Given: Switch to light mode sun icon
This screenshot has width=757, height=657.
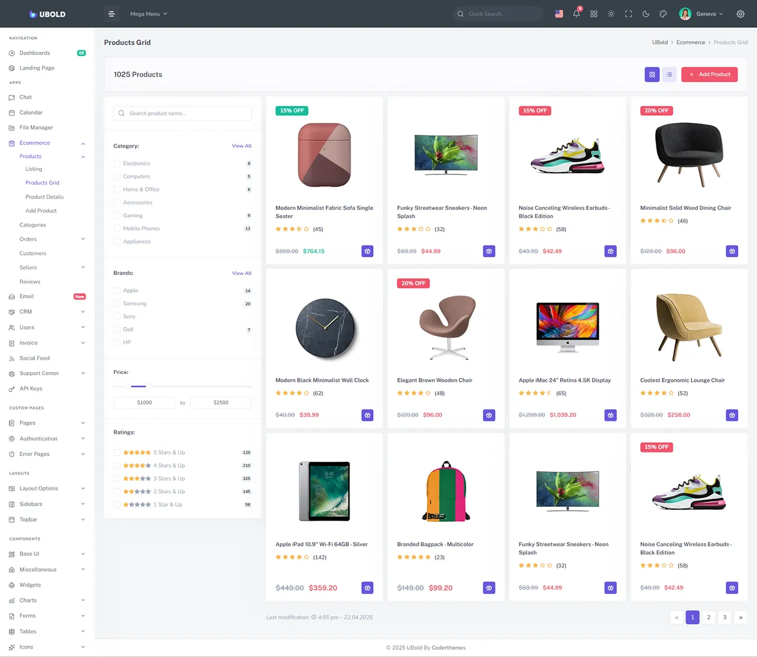Looking at the screenshot, I should point(611,14).
